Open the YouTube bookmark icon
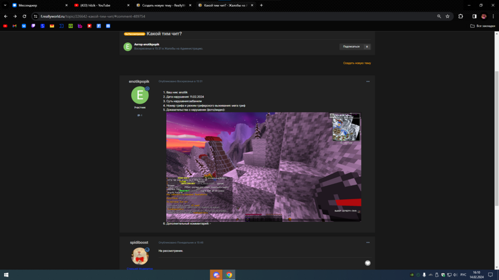The image size is (499, 280). pyautogui.click(x=5, y=26)
